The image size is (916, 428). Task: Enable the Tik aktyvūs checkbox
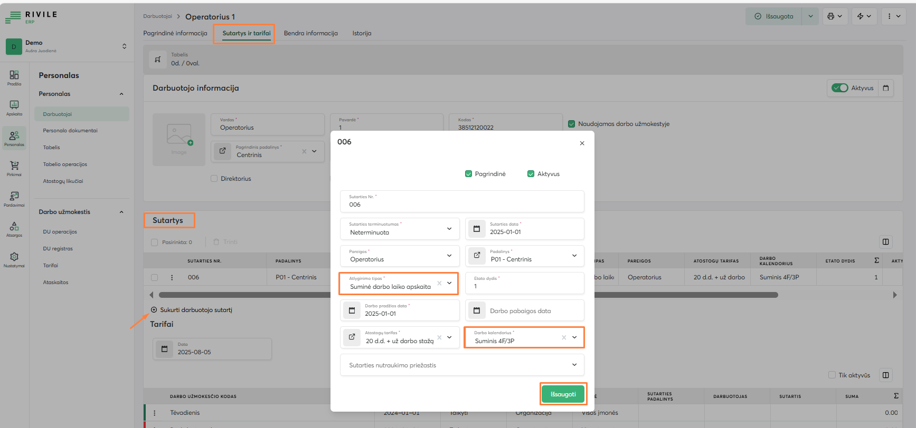point(832,375)
